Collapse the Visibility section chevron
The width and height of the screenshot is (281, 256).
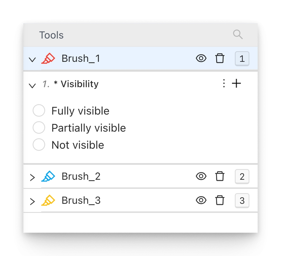(32, 85)
